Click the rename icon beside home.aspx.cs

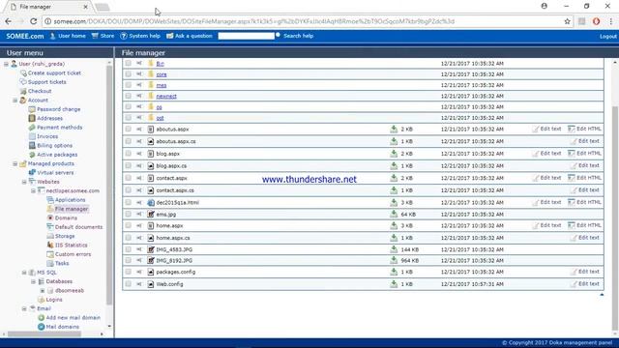(139, 238)
